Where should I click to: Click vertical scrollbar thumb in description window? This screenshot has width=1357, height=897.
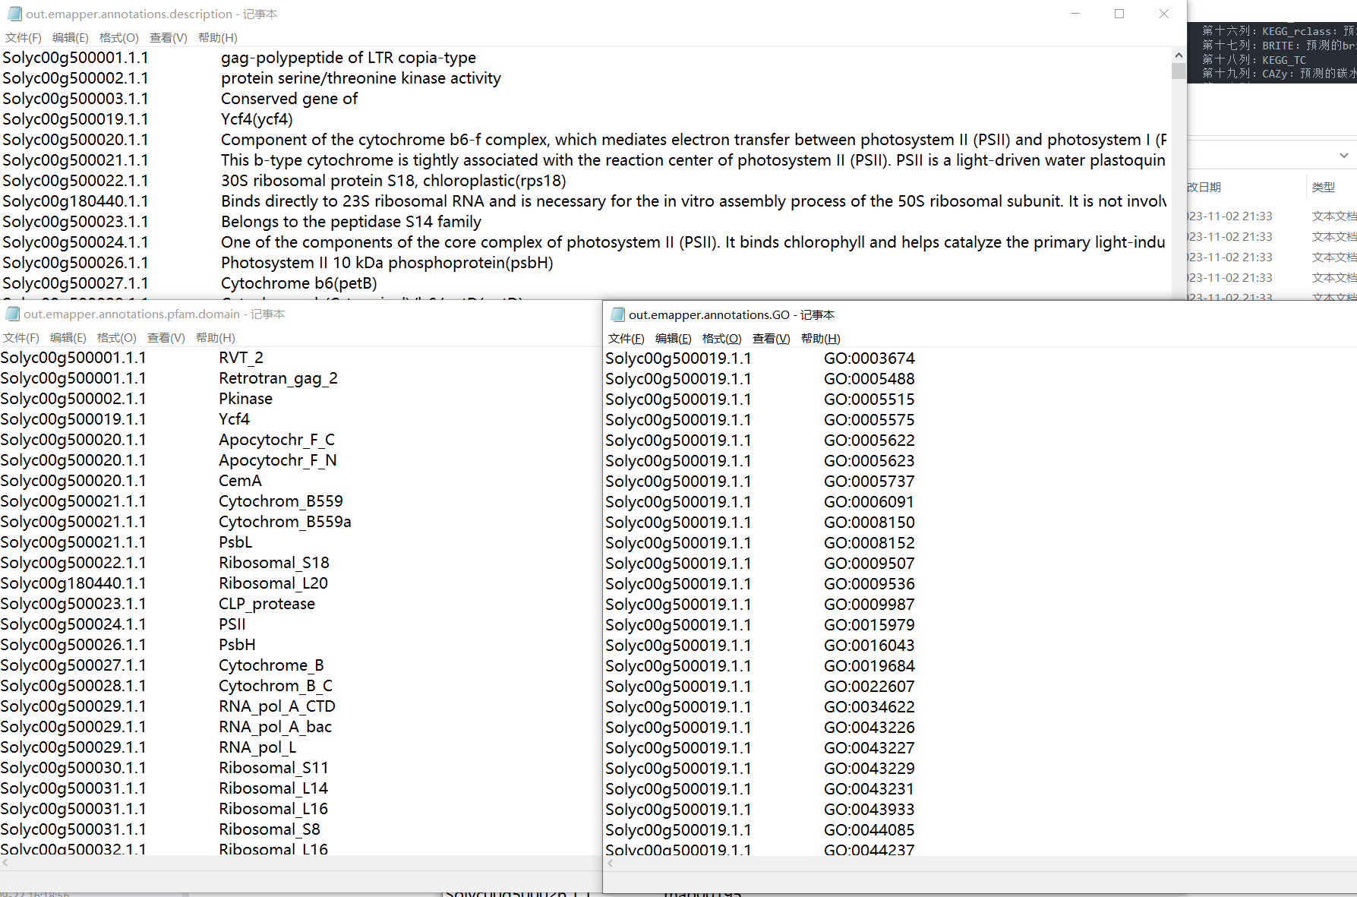coord(1179,71)
